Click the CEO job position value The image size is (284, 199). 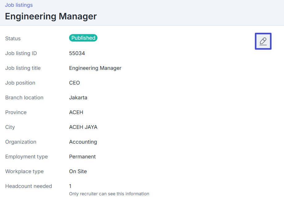click(x=74, y=83)
